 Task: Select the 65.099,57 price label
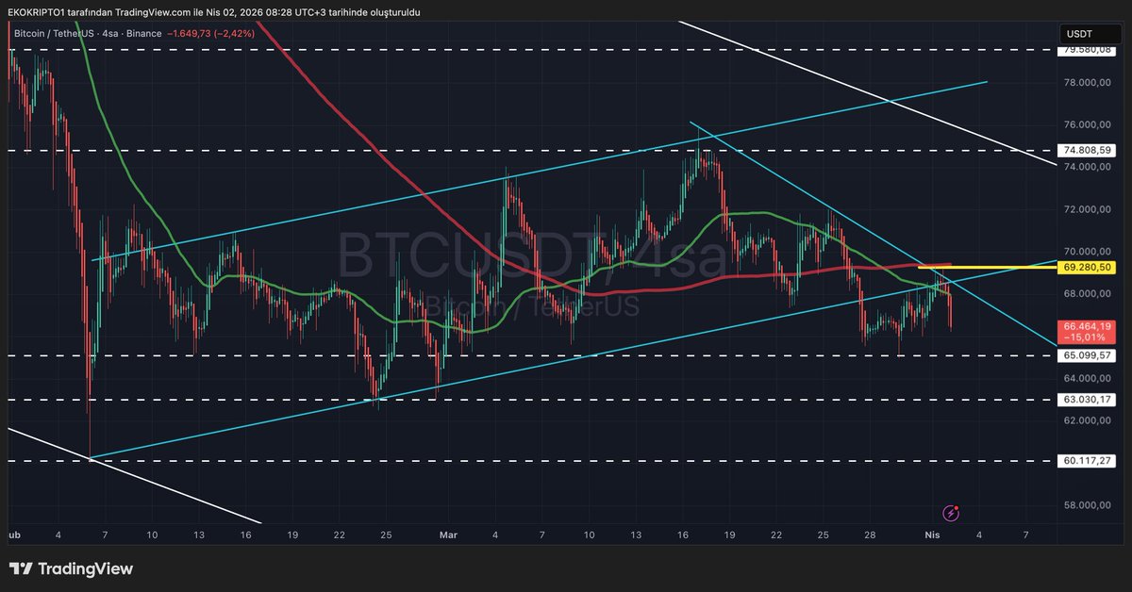(x=1087, y=355)
